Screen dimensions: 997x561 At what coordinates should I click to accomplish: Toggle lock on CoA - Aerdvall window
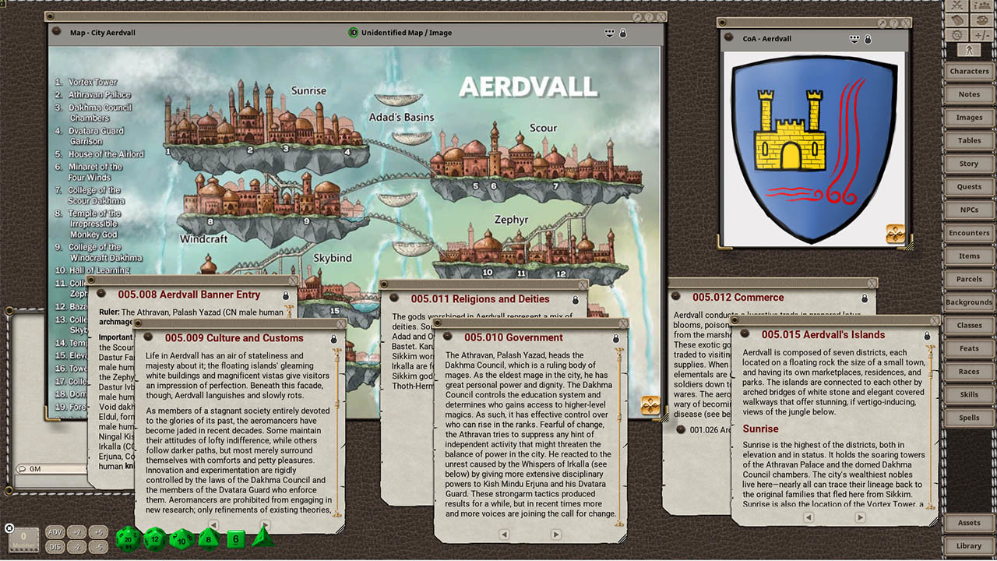(868, 39)
